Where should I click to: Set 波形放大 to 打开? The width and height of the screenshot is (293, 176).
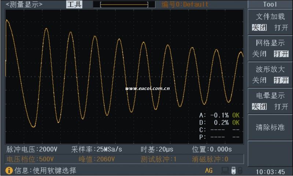(x=281, y=80)
